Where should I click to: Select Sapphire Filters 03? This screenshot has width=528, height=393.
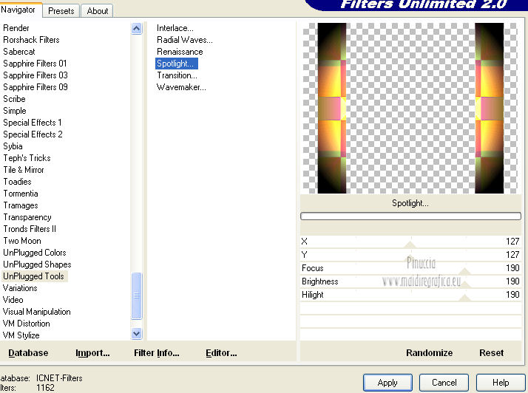(35, 75)
